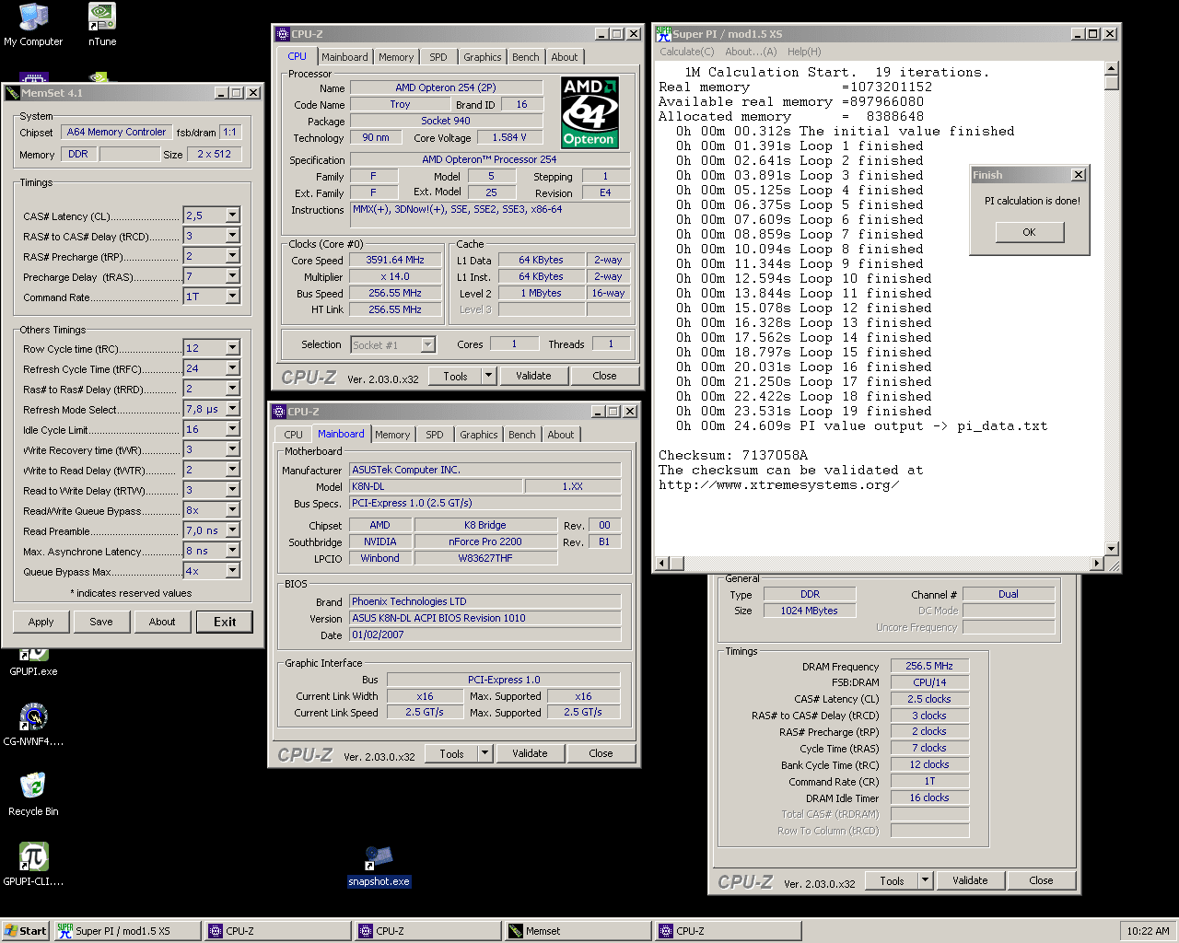Image resolution: width=1179 pixels, height=943 pixels.
Task: Open Tools dropdown arrow in CPU window
Action: [x=488, y=376]
